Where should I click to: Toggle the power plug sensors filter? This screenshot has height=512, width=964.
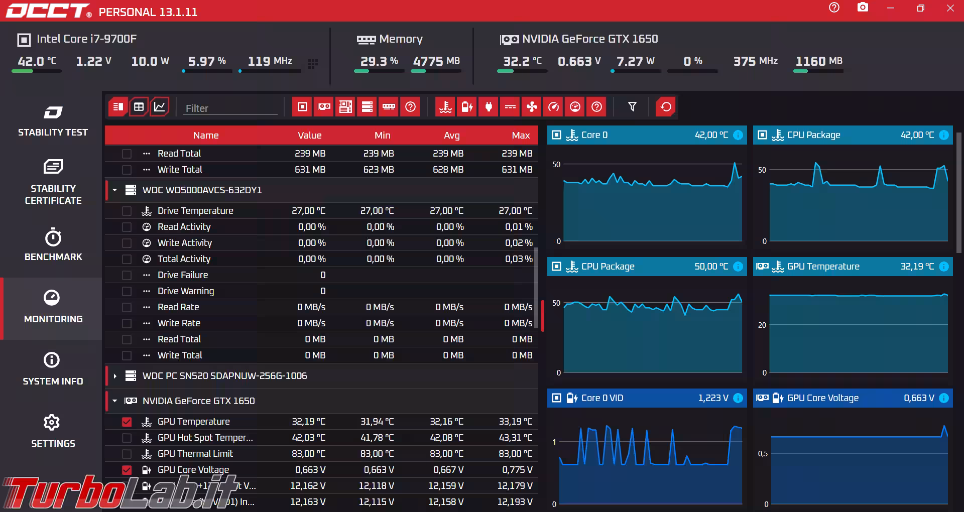tap(489, 107)
